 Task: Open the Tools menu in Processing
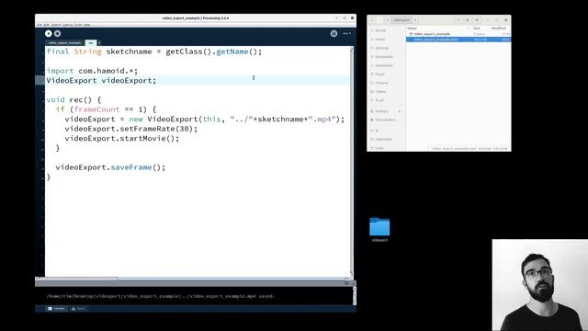(78, 25)
